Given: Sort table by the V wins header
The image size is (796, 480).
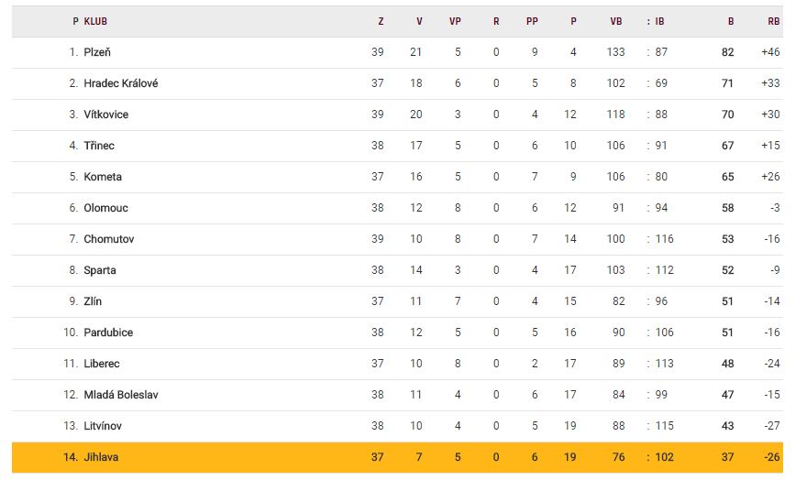Looking at the screenshot, I should 419,21.
